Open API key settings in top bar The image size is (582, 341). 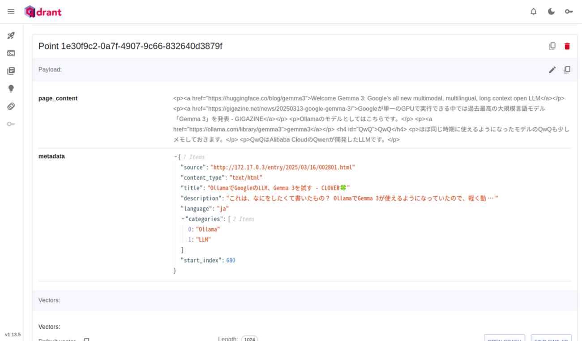pos(569,12)
